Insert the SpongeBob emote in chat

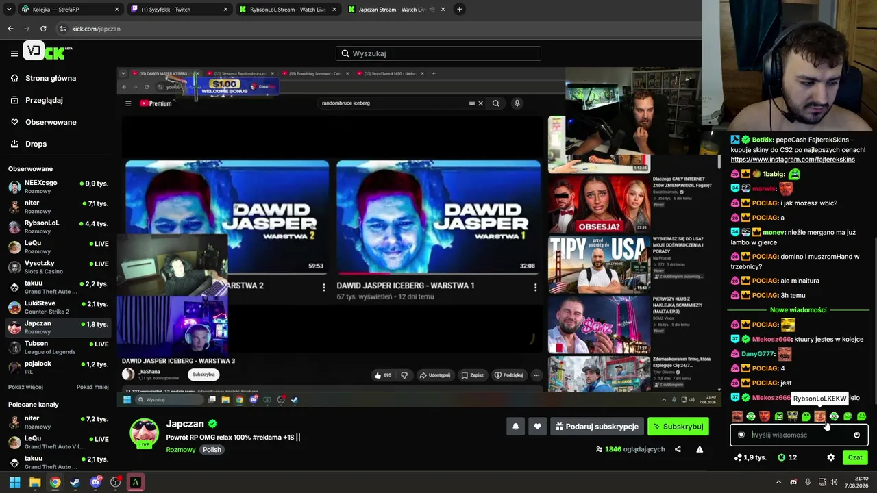pos(792,416)
